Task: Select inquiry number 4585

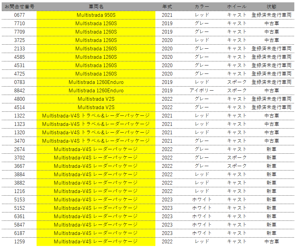Action: tap(19, 57)
